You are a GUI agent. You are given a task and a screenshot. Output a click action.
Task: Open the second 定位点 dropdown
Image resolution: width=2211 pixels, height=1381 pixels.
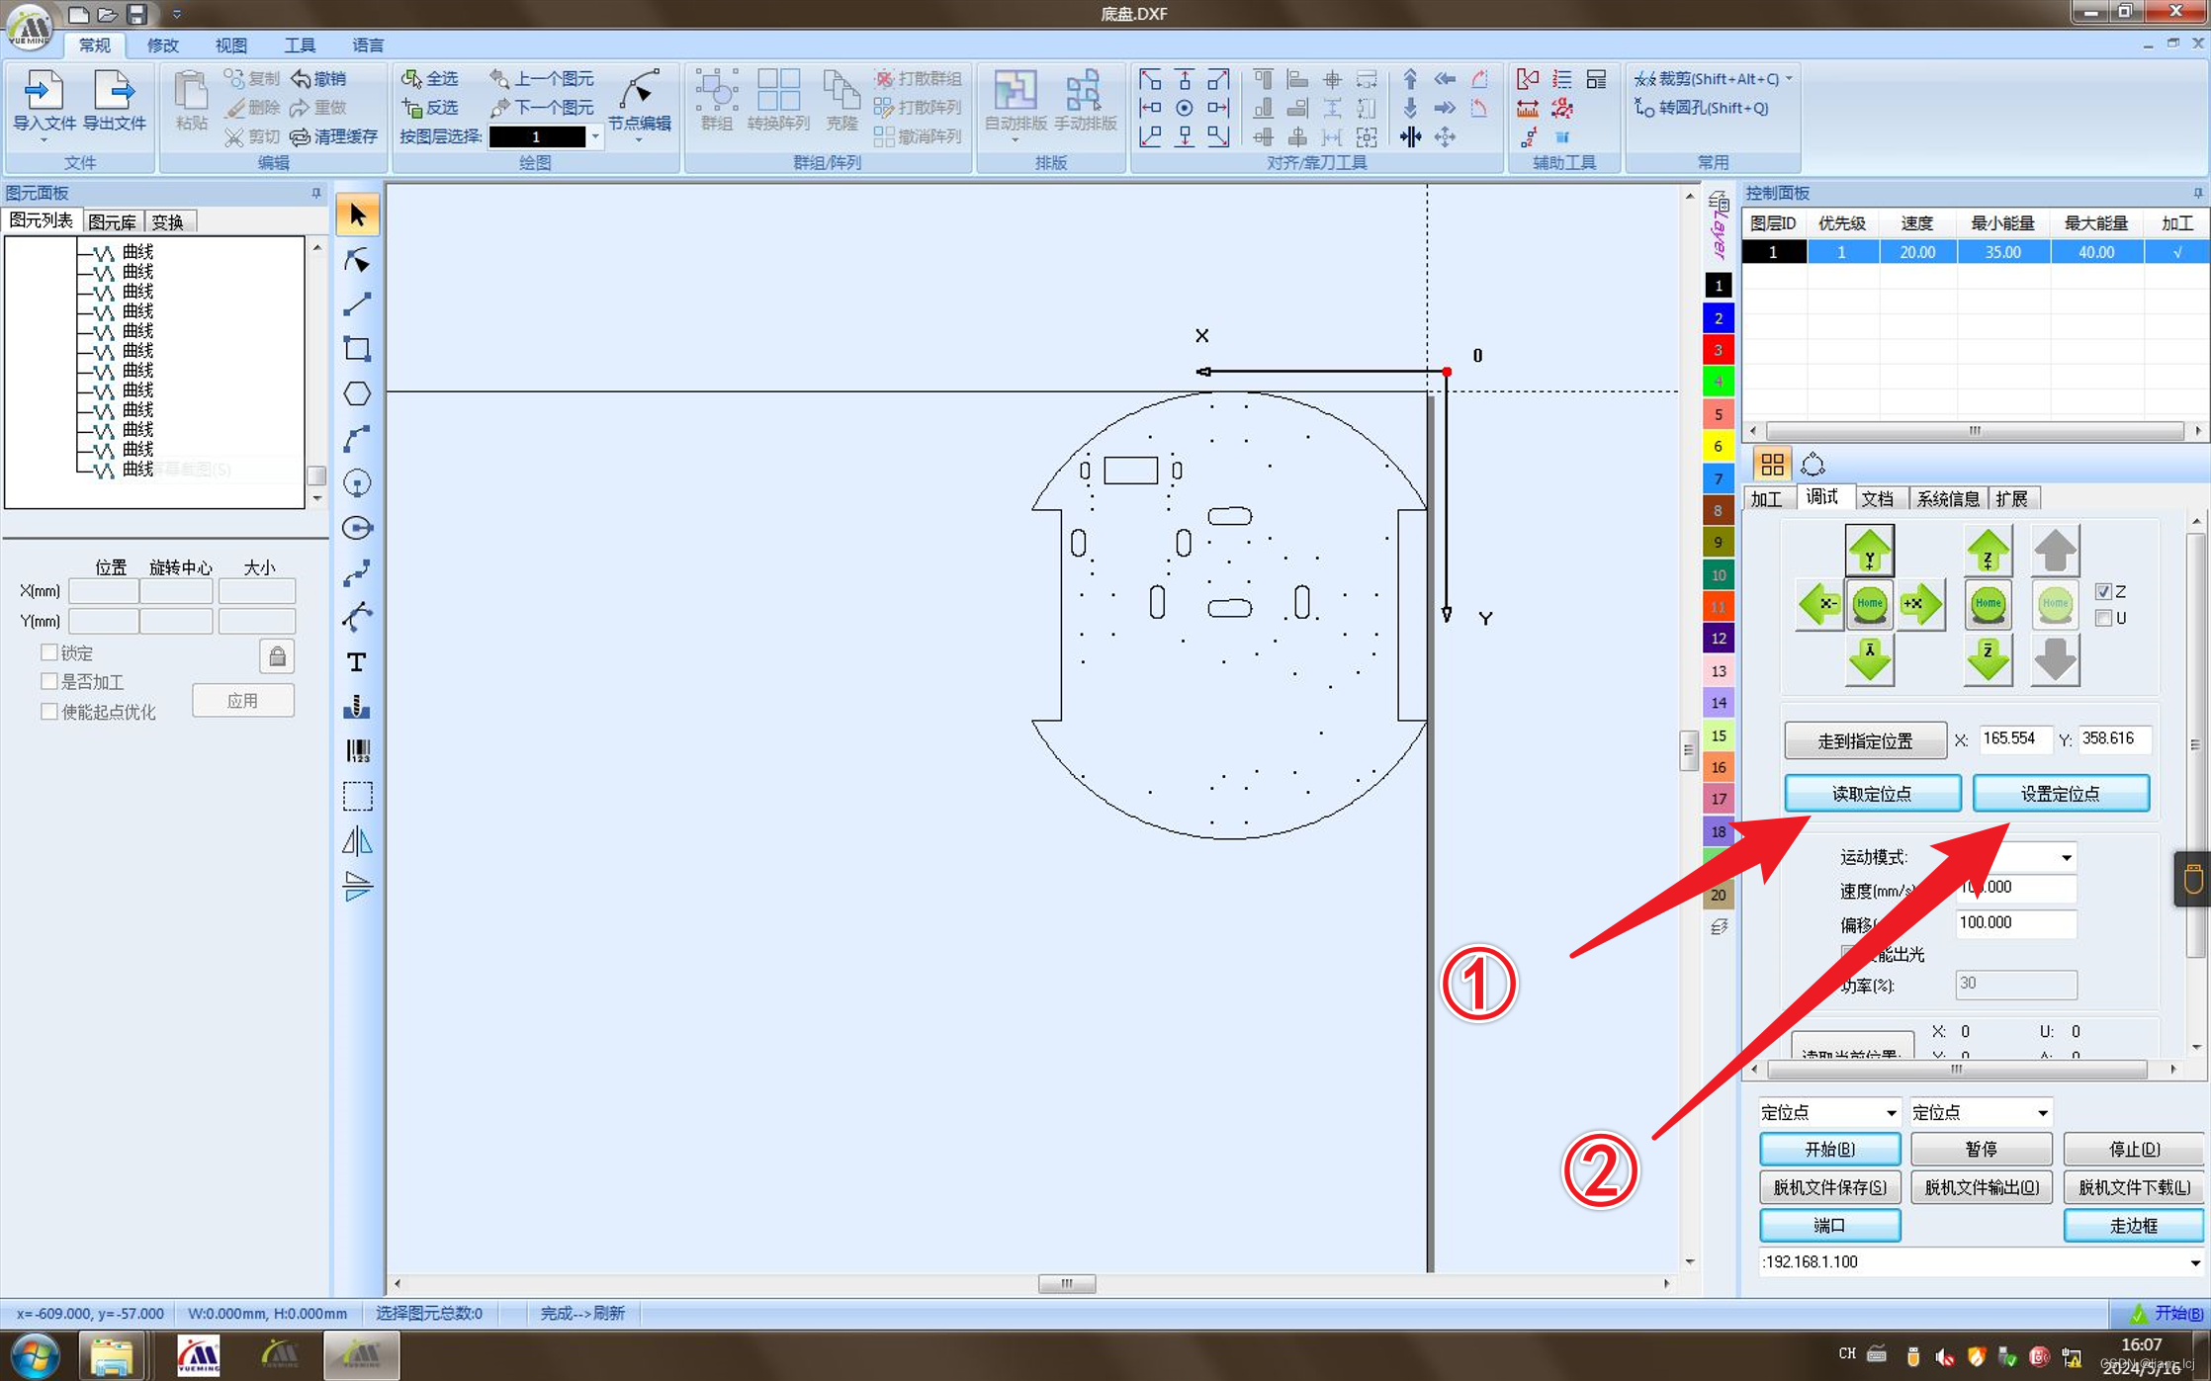pyautogui.click(x=2042, y=1112)
